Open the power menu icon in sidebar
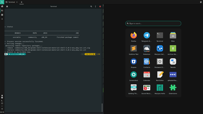Image resolution: width=203 pixels, height=114 pixels. (x=2, y=109)
